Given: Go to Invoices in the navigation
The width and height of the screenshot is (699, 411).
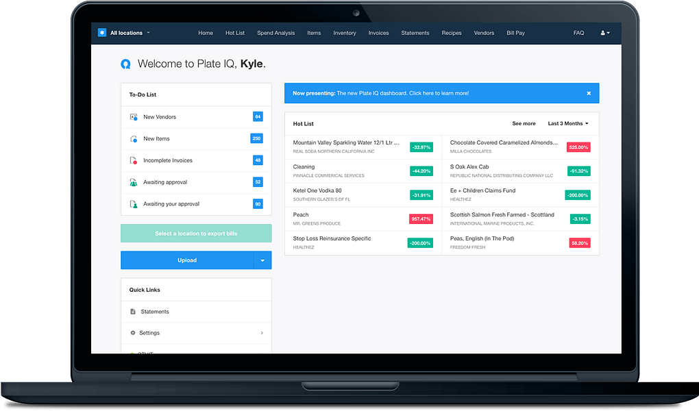Looking at the screenshot, I should pyautogui.click(x=378, y=33).
